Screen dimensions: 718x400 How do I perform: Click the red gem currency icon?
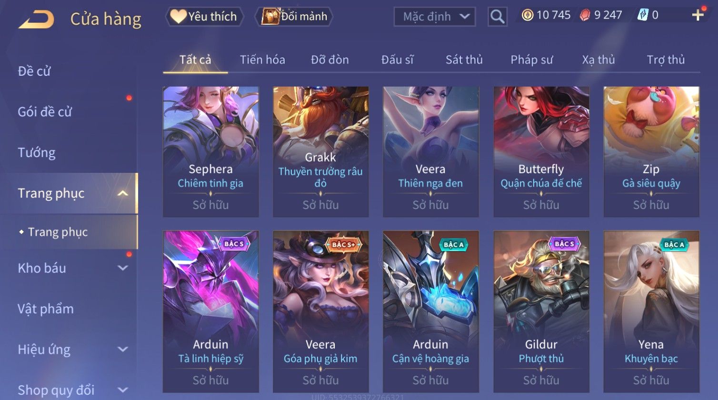coord(585,16)
